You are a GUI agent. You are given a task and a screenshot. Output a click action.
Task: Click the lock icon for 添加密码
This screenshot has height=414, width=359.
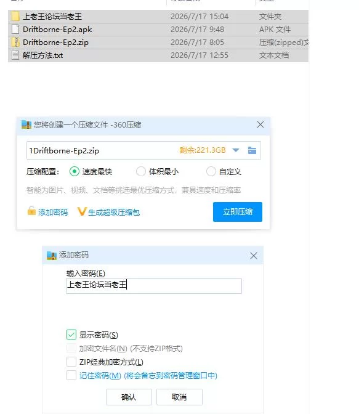(31, 211)
